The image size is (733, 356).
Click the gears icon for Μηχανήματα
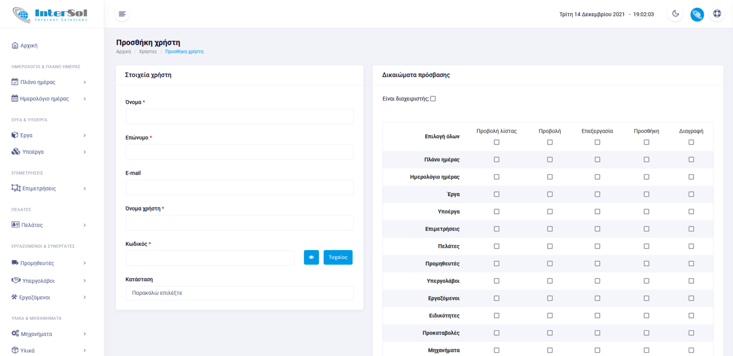[x=15, y=334]
